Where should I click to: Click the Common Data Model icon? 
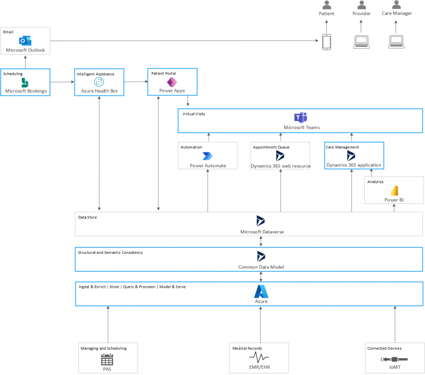pyautogui.click(x=261, y=256)
